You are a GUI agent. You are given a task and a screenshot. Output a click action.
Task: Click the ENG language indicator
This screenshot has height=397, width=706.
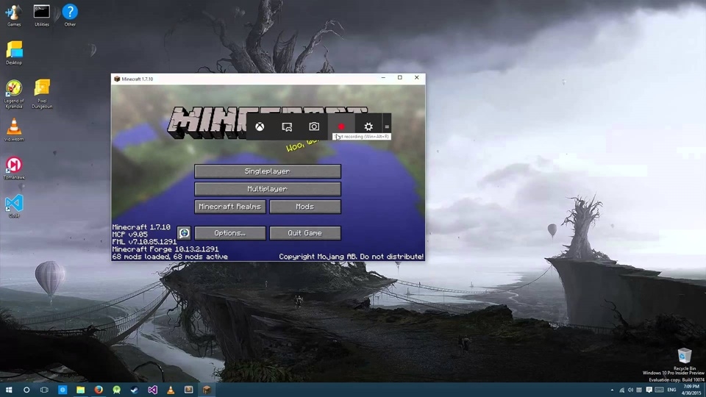[x=671, y=390]
